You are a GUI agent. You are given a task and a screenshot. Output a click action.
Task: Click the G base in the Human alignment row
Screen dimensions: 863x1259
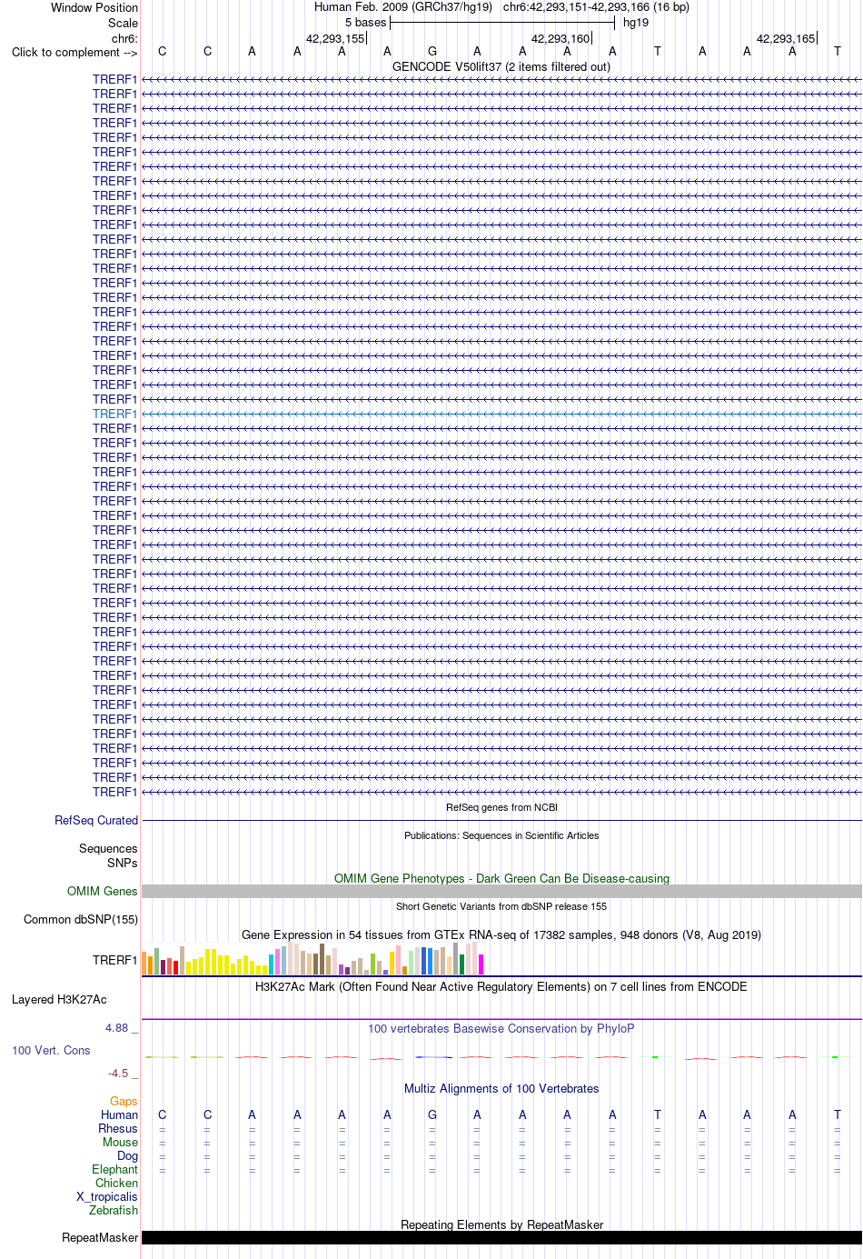click(432, 1114)
